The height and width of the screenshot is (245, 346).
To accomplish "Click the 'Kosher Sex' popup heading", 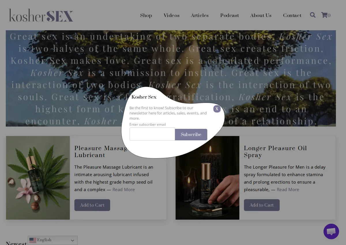I will point(144,97).
